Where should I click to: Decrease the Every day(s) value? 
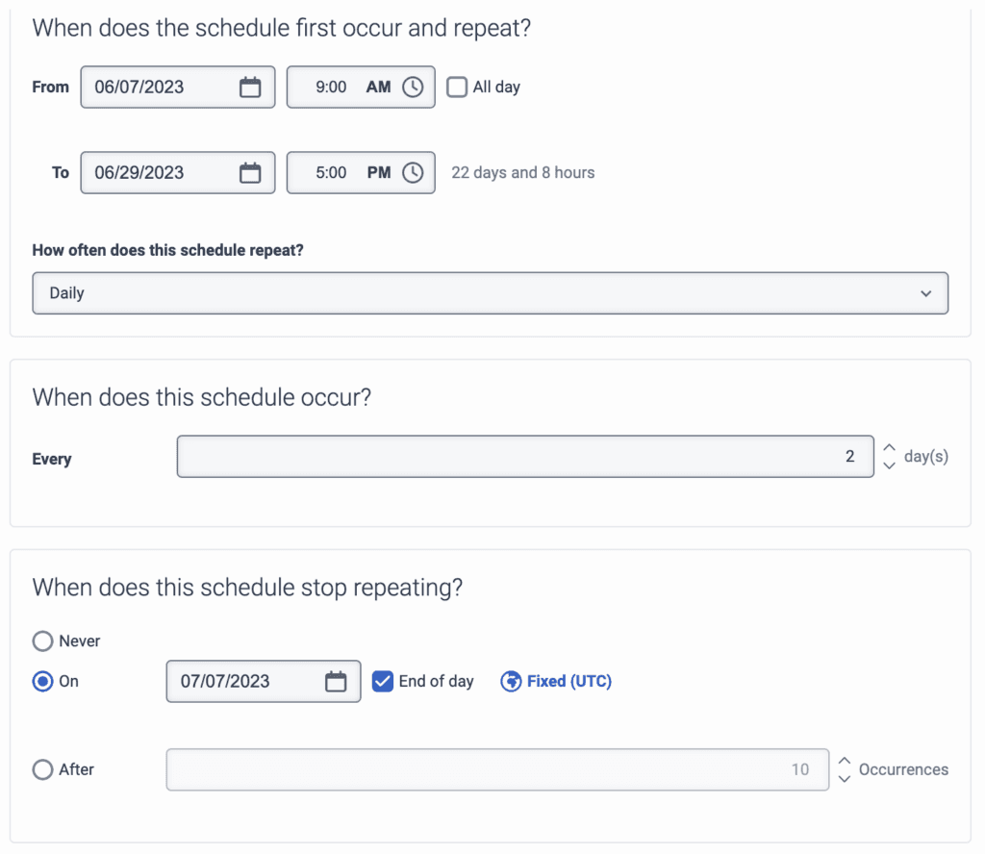pos(889,465)
